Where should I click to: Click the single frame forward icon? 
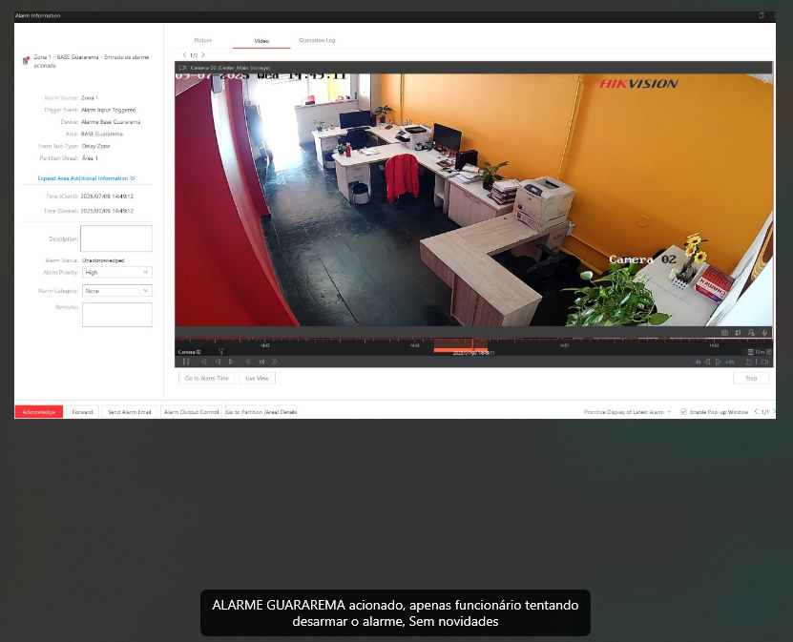tap(231, 362)
